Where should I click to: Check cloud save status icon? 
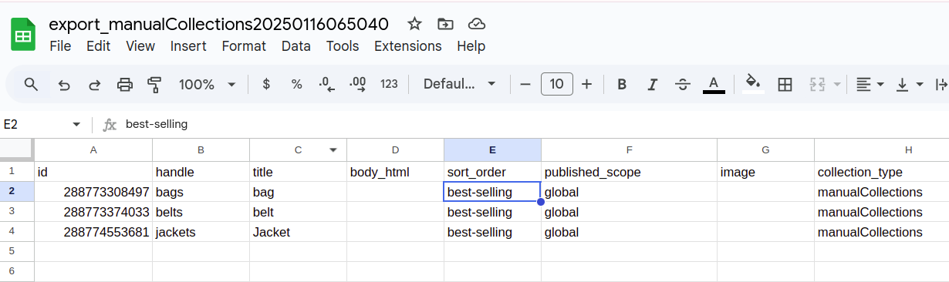pyautogui.click(x=477, y=24)
